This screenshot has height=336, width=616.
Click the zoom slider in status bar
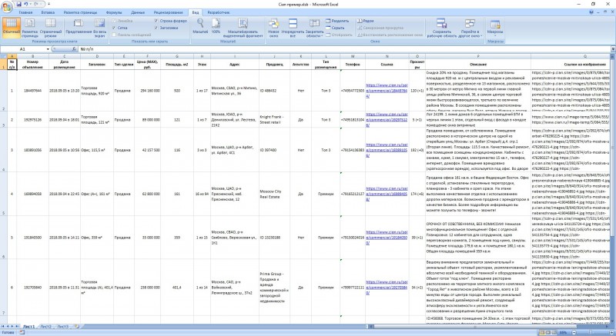592,332
